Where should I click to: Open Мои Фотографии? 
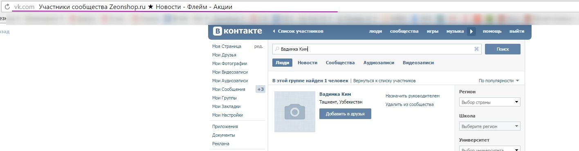click(x=229, y=63)
